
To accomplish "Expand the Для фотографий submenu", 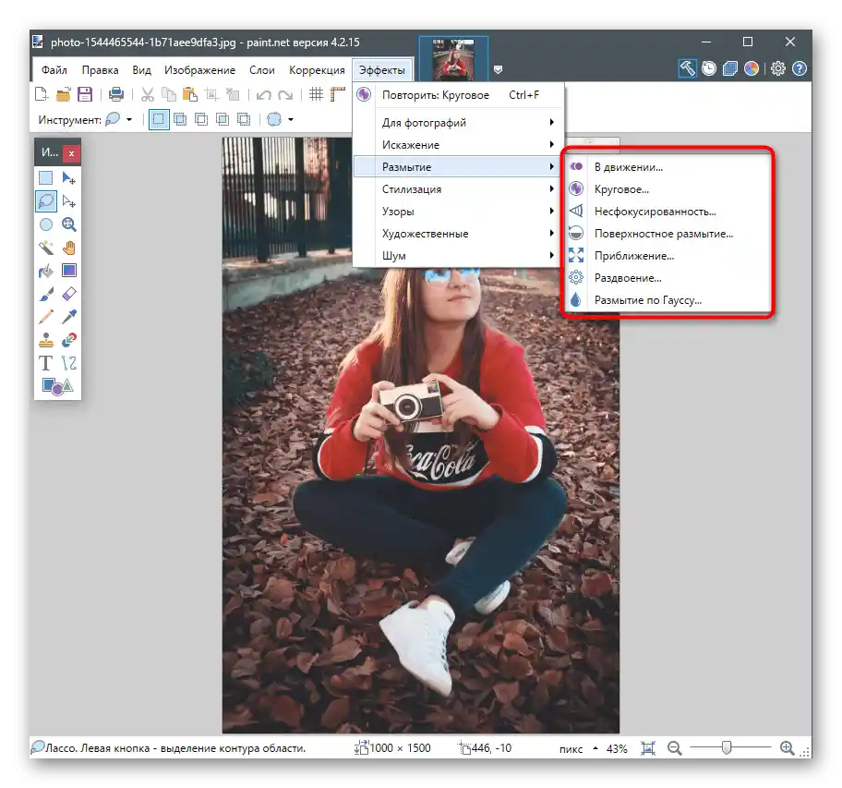I will pos(459,123).
